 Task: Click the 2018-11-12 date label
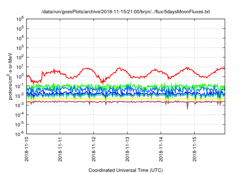[x=94, y=149]
